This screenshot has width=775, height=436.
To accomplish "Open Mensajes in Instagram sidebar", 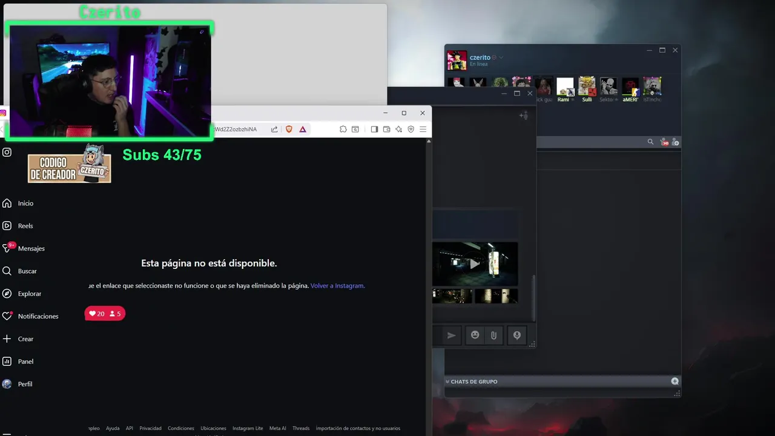I will pos(24,248).
